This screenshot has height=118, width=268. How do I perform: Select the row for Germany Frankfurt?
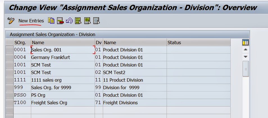pos(10,57)
